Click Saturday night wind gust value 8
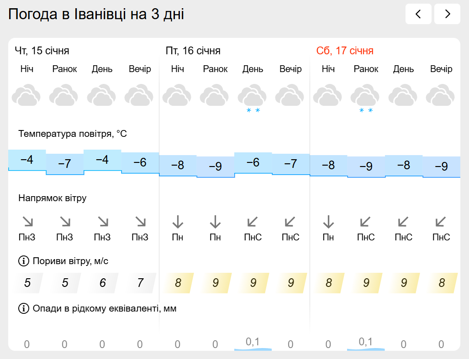Screen dimensions: 469x359 tap(328, 283)
